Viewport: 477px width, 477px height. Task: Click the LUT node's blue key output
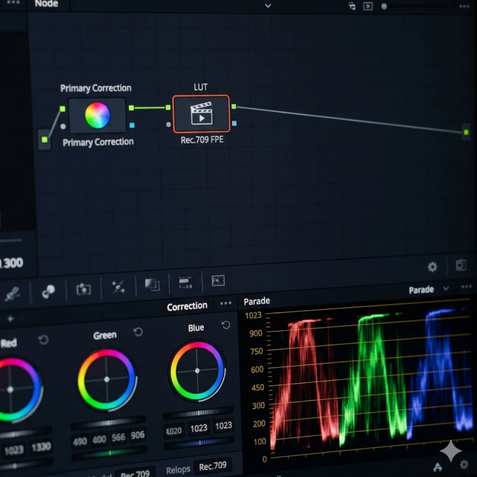(234, 123)
